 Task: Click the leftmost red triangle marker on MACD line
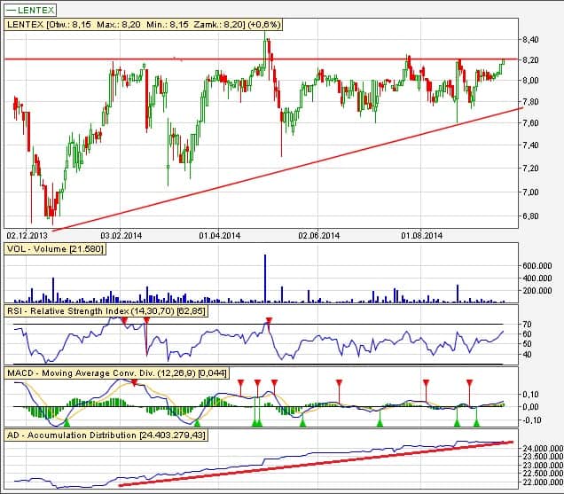[135, 382]
